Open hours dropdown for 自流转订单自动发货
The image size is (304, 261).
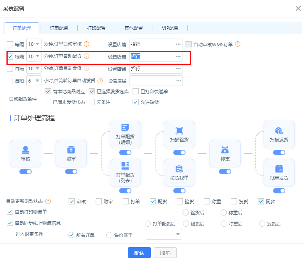pos(34,81)
